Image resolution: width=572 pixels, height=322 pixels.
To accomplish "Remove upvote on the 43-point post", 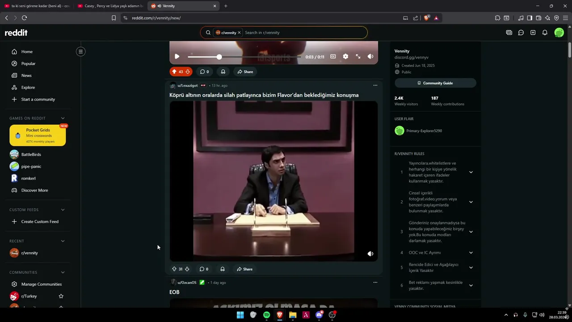I will (x=174, y=72).
